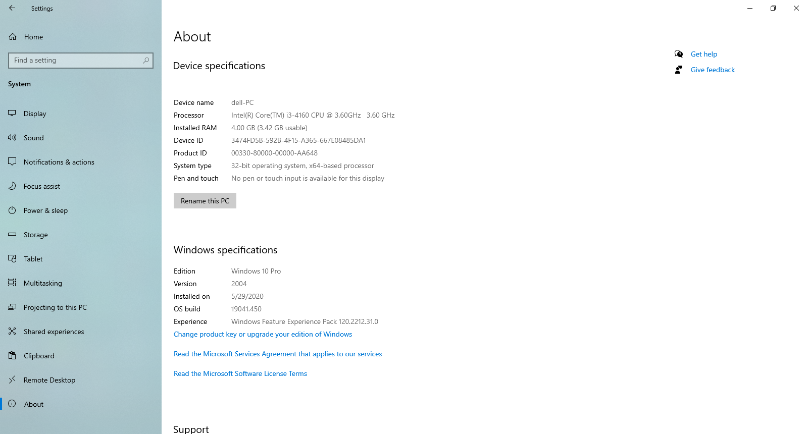Click the Get help chat icon
808x434 pixels.
(x=679, y=54)
